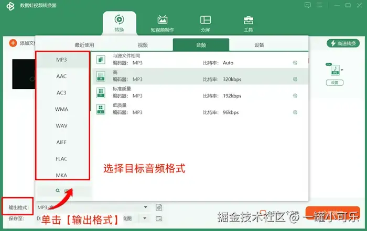Open the hamburger menu in title bar

coord(319,5)
